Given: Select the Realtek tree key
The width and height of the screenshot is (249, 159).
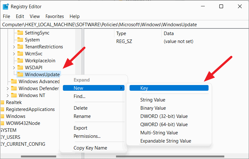Looking at the screenshot, I should click(14, 102).
